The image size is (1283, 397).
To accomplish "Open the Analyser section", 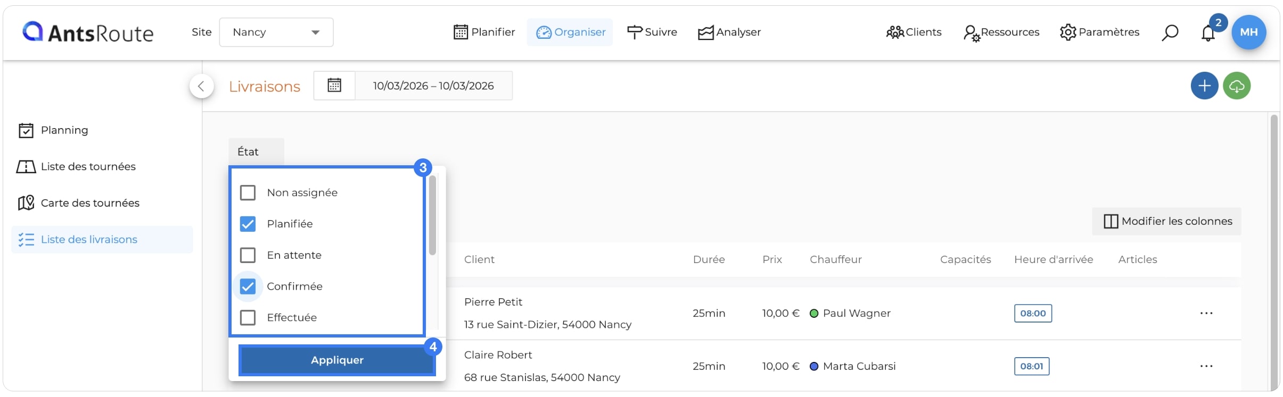I will pyautogui.click(x=729, y=32).
